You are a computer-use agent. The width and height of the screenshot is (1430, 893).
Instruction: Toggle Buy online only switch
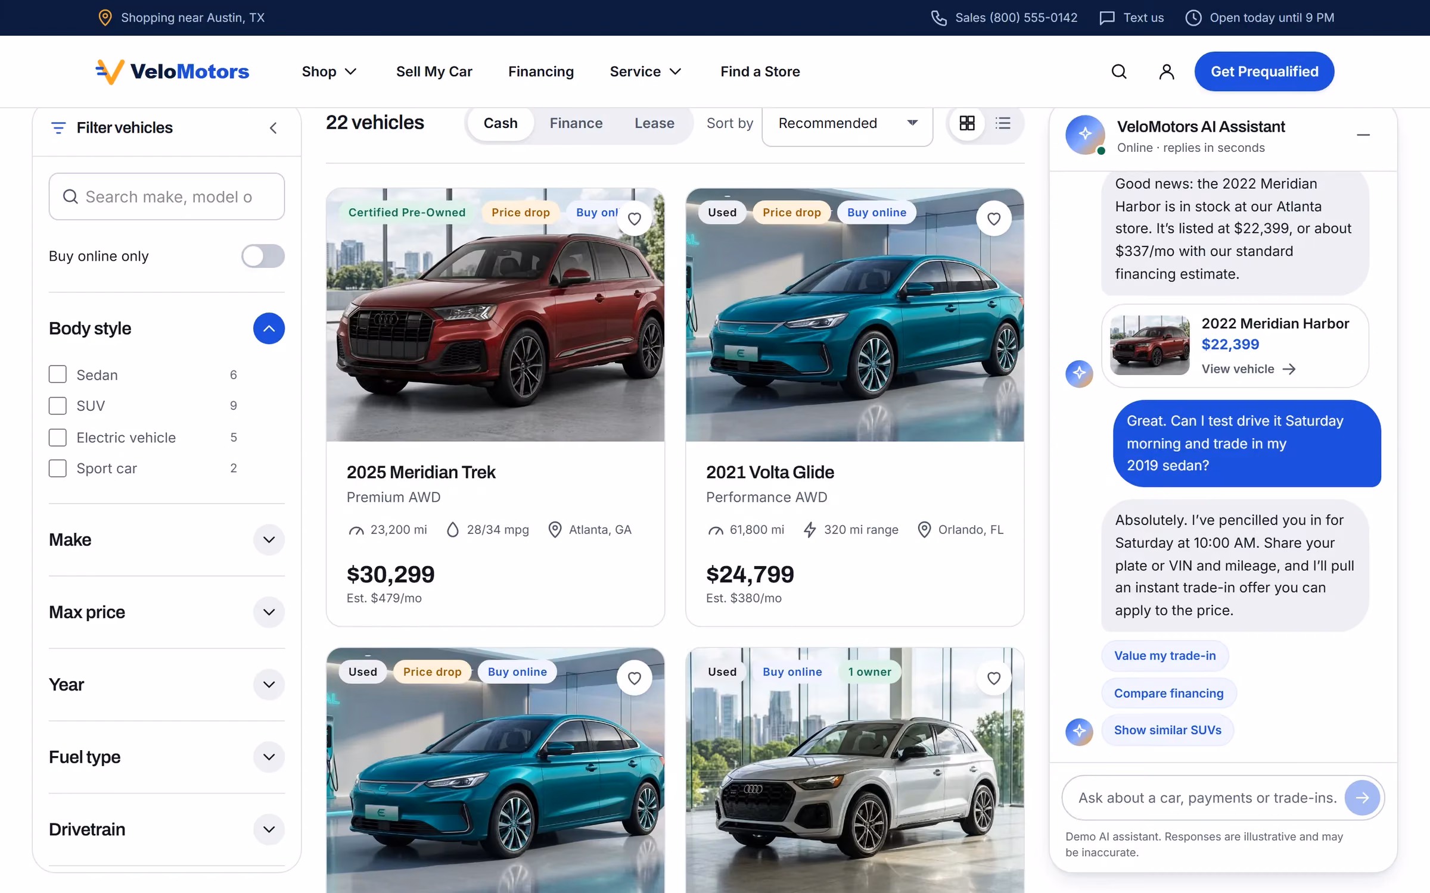263,256
